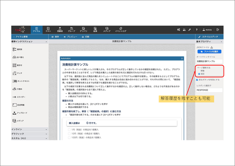Click the 印刷 (Print) toolbar button
This screenshot has width=235, height=166.
pos(86,37)
